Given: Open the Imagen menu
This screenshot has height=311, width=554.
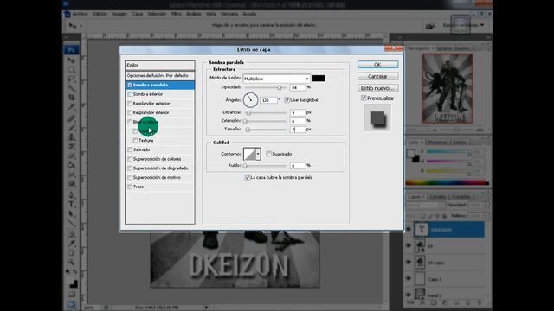Looking at the screenshot, I should point(119,14).
